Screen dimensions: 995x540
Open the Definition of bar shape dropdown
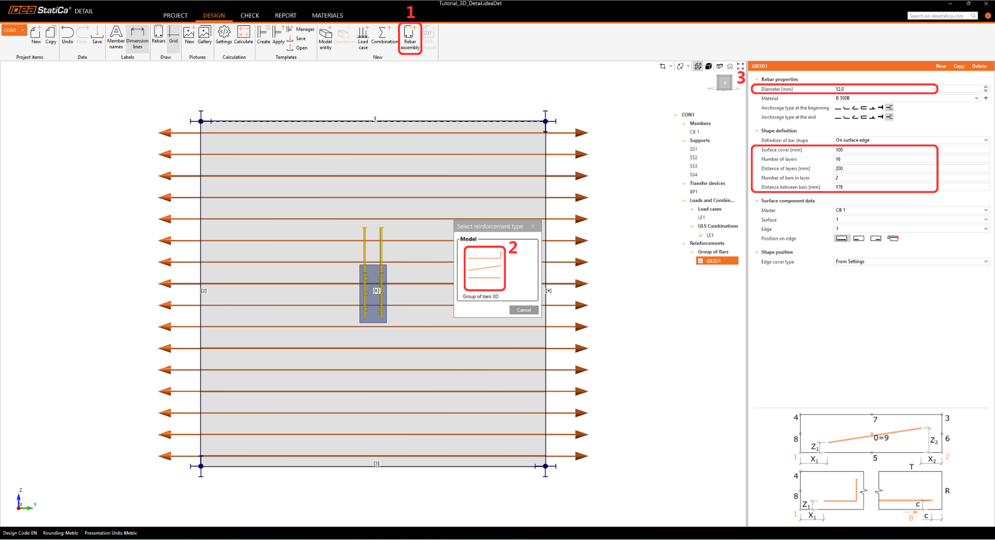pyautogui.click(x=911, y=140)
